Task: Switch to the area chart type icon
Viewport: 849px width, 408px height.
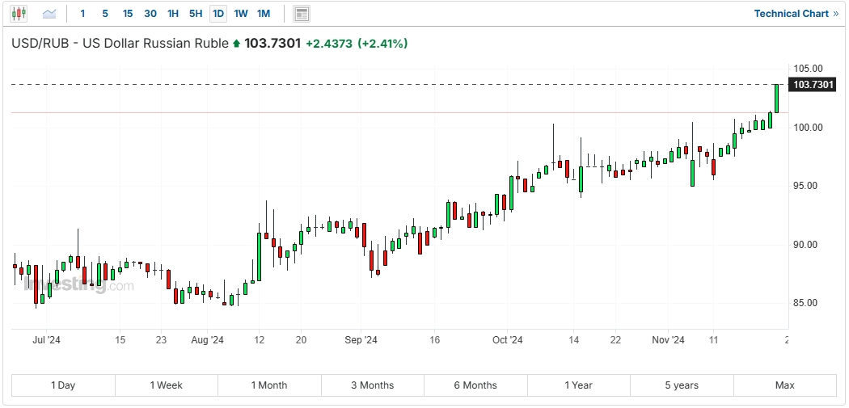Action: coord(50,14)
